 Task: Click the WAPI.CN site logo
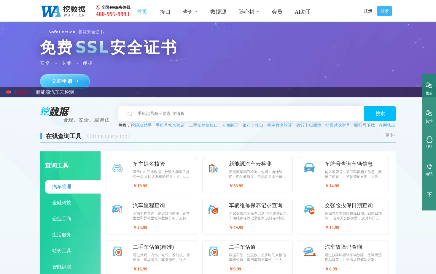63,11
